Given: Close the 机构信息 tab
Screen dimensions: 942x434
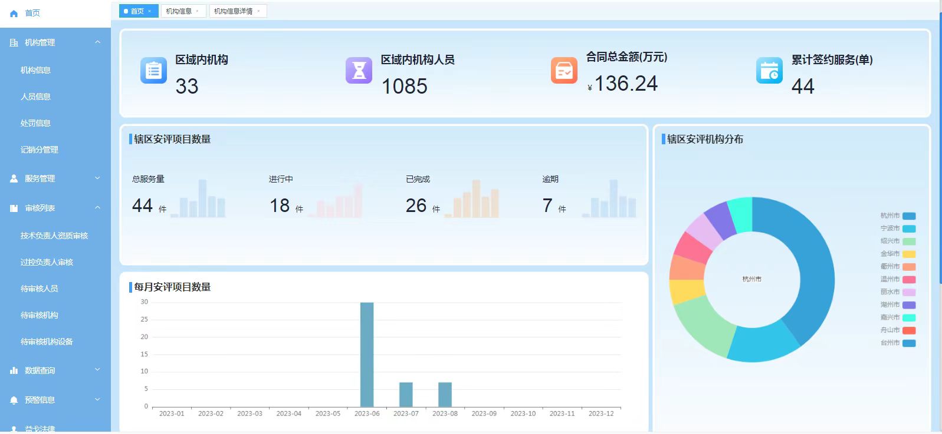Looking at the screenshot, I should click(197, 11).
